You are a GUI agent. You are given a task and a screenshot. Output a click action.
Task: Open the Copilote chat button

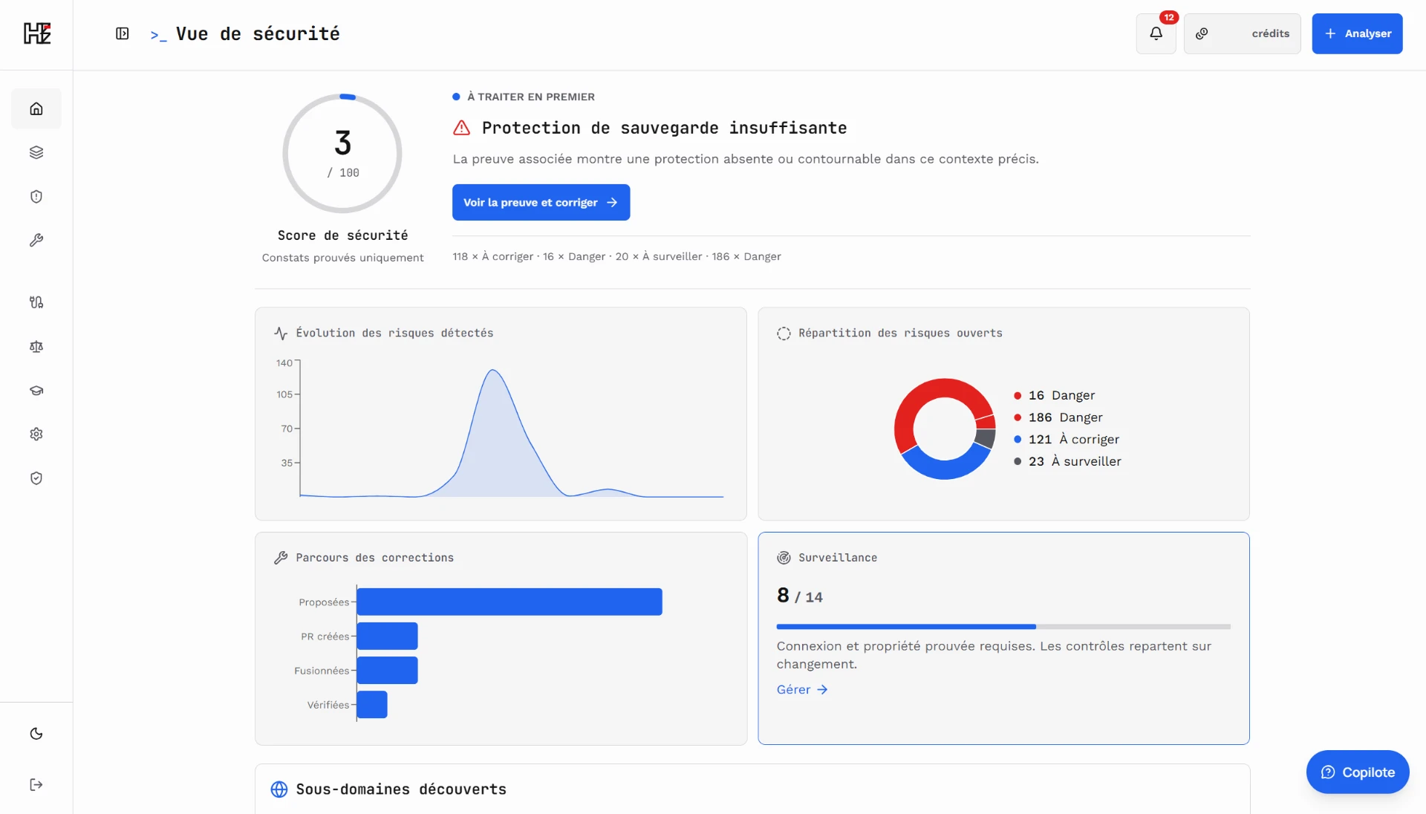coord(1358,772)
